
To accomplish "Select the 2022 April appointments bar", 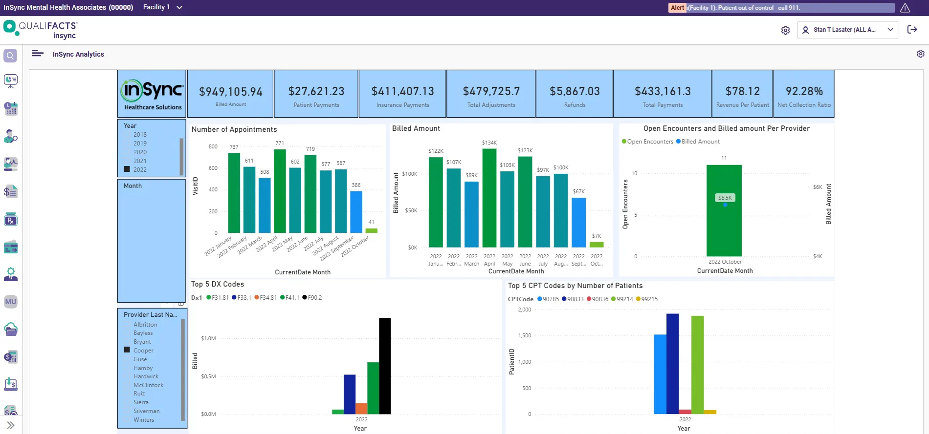I will tap(280, 191).
